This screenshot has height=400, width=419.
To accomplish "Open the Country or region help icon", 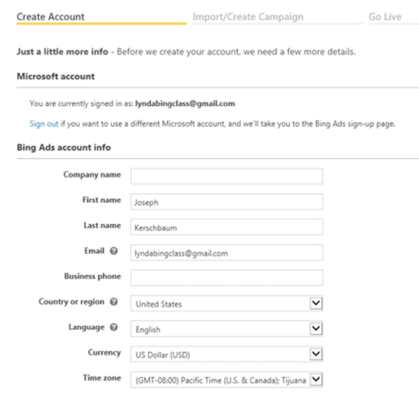I will 114,302.
